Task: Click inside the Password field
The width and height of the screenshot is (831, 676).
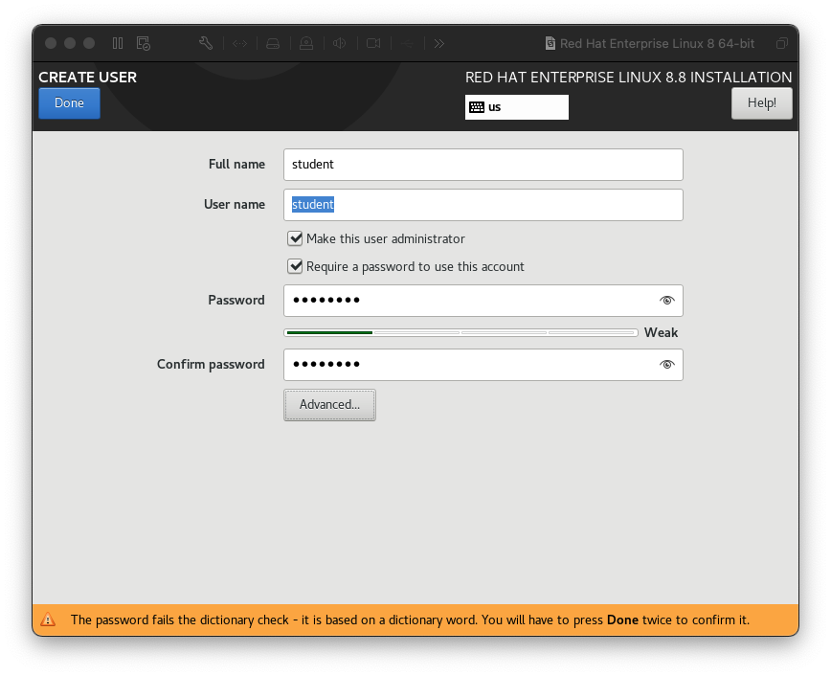Action: point(483,301)
